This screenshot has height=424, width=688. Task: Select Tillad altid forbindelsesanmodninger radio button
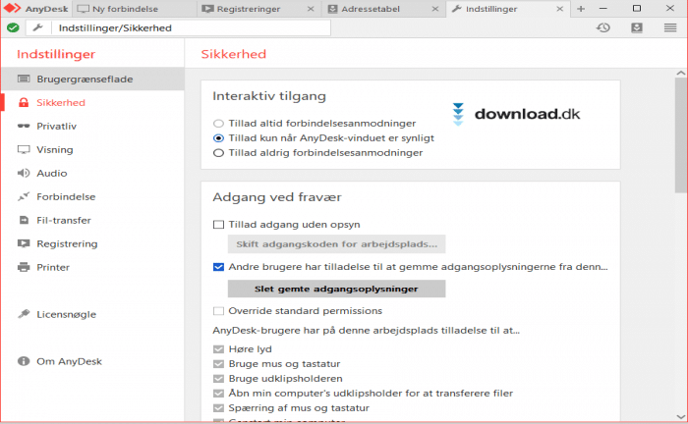point(218,124)
